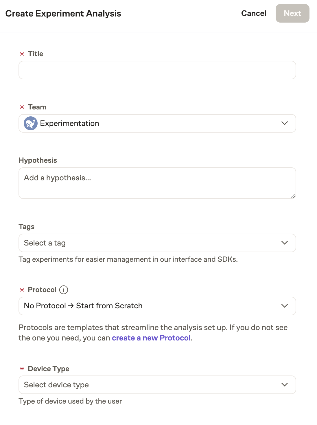
Task: Open the Team selection dropdown
Action: point(157,123)
